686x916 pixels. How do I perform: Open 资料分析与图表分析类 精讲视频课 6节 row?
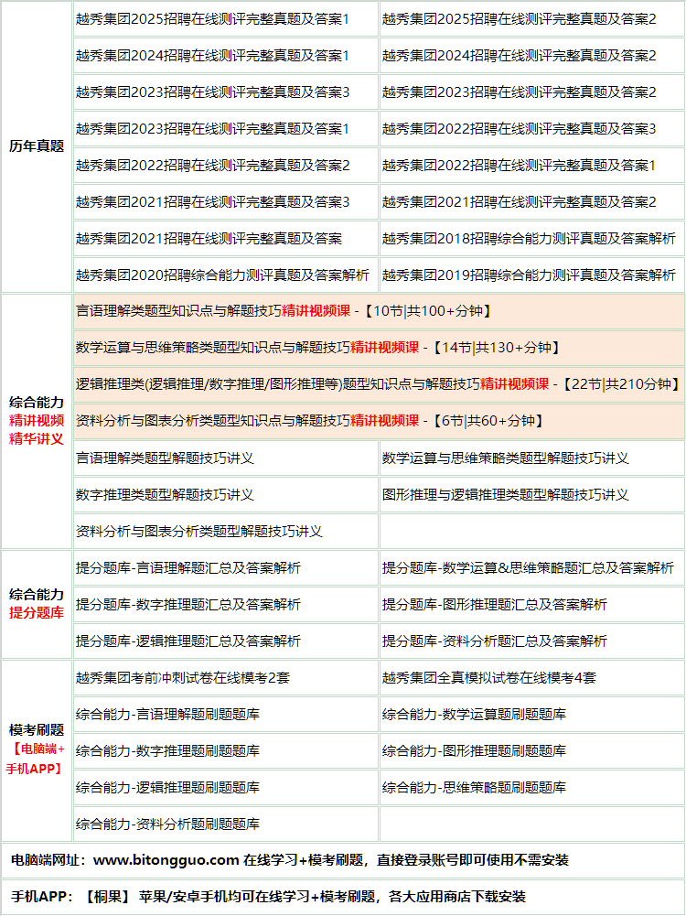click(x=379, y=421)
